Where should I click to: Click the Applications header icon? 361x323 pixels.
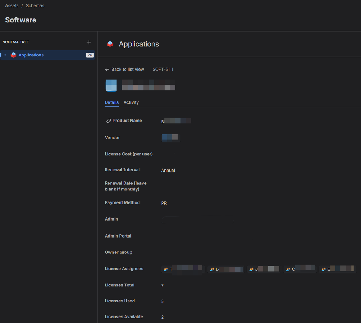point(110,44)
